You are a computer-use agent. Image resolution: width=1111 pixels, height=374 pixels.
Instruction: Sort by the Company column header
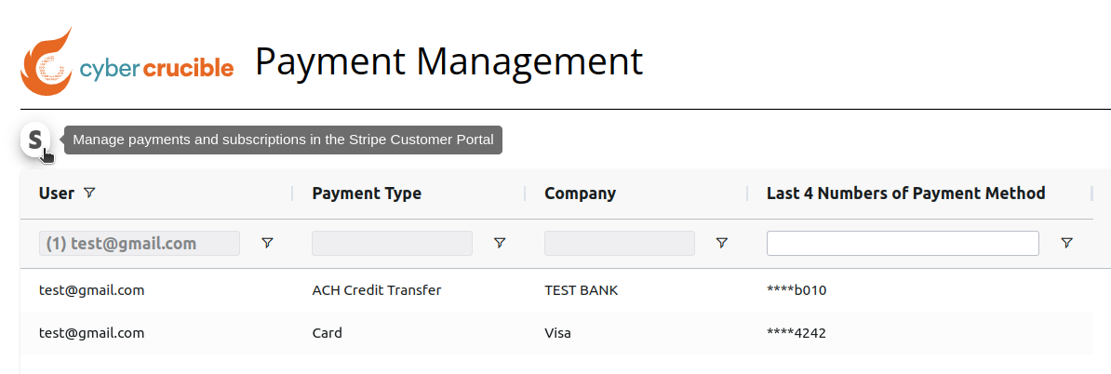[x=581, y=194]
